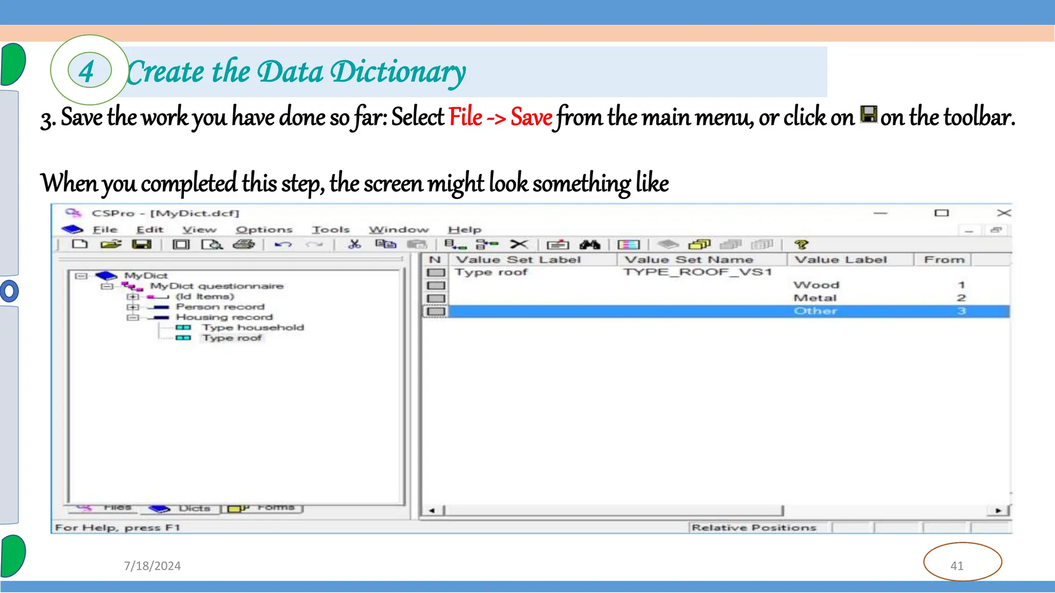The width and height of the screenshot is (1055, 593).
Task: Click the Undo arrow icon
Action: coord(283,245)
